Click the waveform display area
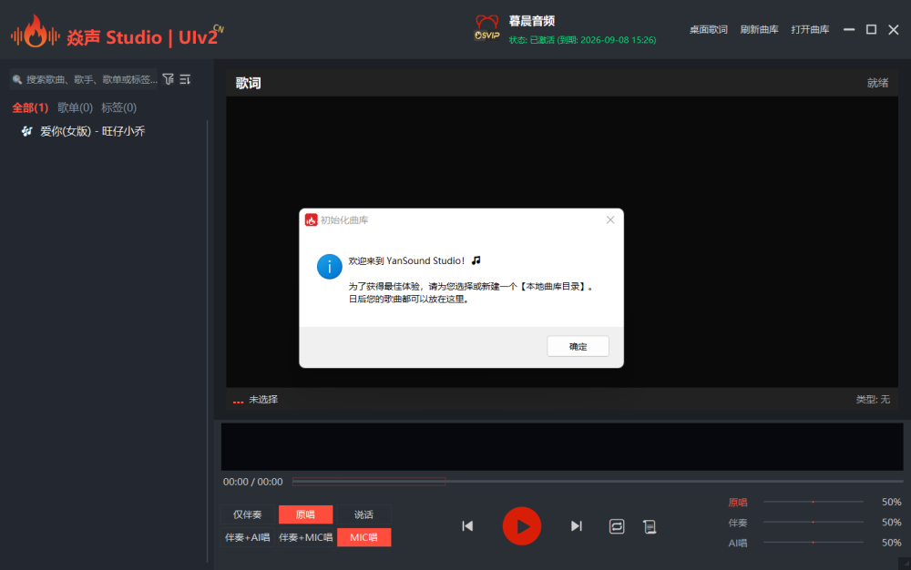911x570 pixels. (x=562, y=446)
